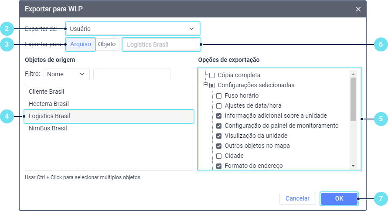
Task: Enable the Cópia completa checkbox
Action: pos(212,75)
